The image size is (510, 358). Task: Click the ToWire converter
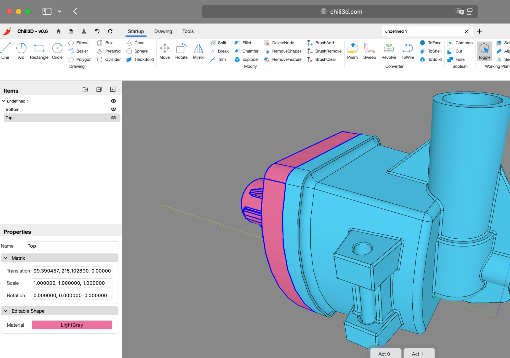tap(408, 51)
